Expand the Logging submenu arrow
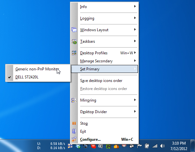This screenshot has height=152, width=195. pos(135,18)
